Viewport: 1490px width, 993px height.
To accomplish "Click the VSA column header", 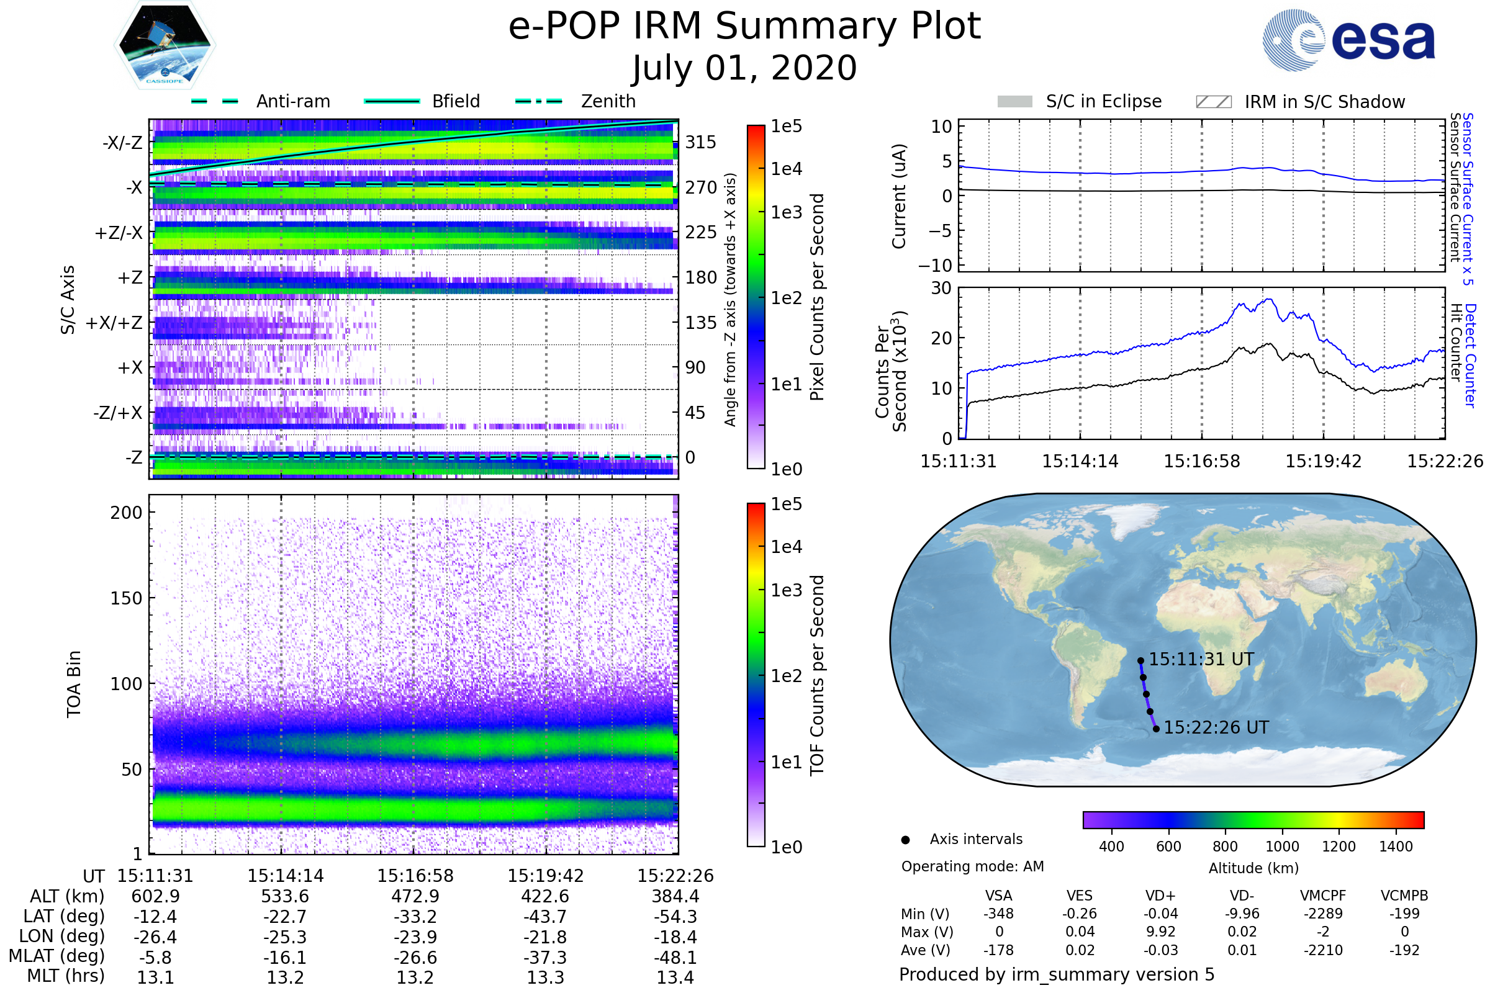I will (998, 896).
